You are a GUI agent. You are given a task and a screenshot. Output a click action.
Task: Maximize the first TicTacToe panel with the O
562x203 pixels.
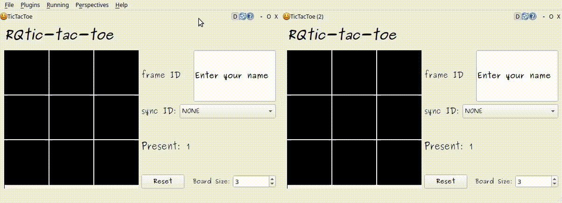[269, 16]
